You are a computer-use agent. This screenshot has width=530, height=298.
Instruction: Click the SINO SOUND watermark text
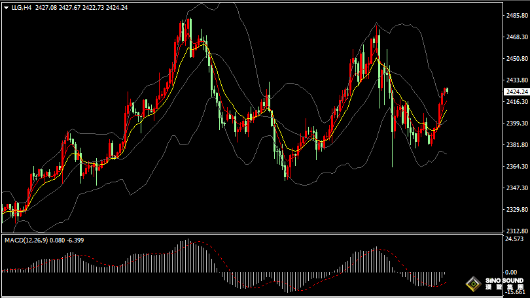503,282
